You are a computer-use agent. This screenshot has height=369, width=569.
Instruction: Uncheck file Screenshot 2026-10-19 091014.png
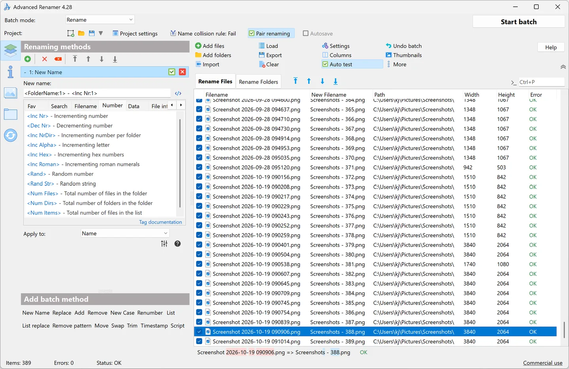[x=199, y=341]
